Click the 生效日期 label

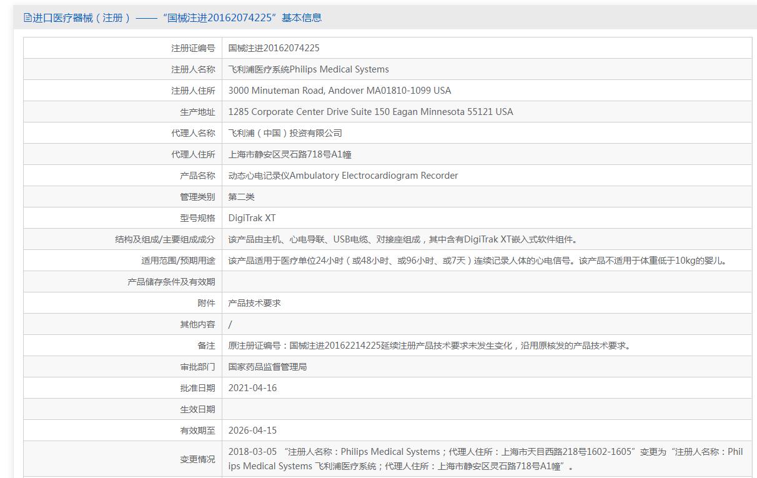point(197,409)
